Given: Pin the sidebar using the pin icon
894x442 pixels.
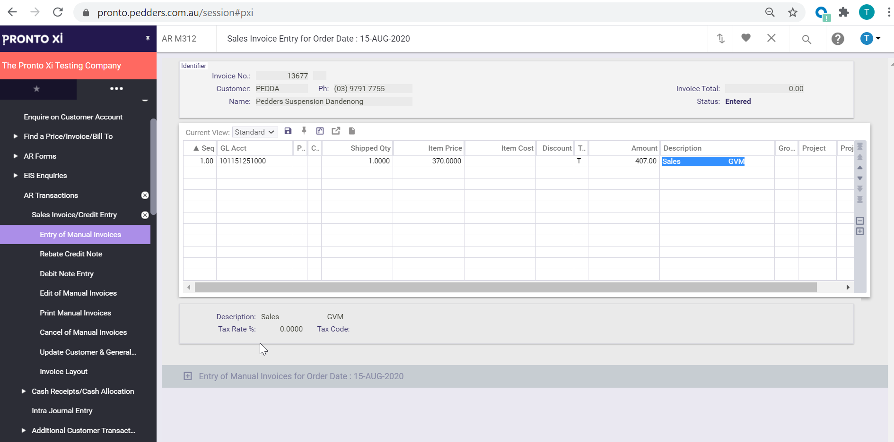Looking at the screenshot, I should coord(148,38).
